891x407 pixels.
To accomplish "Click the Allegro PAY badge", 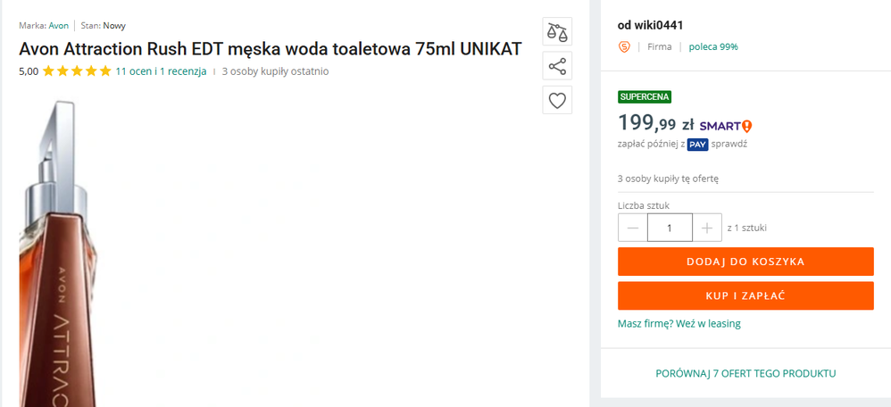I will pos(697,144).
